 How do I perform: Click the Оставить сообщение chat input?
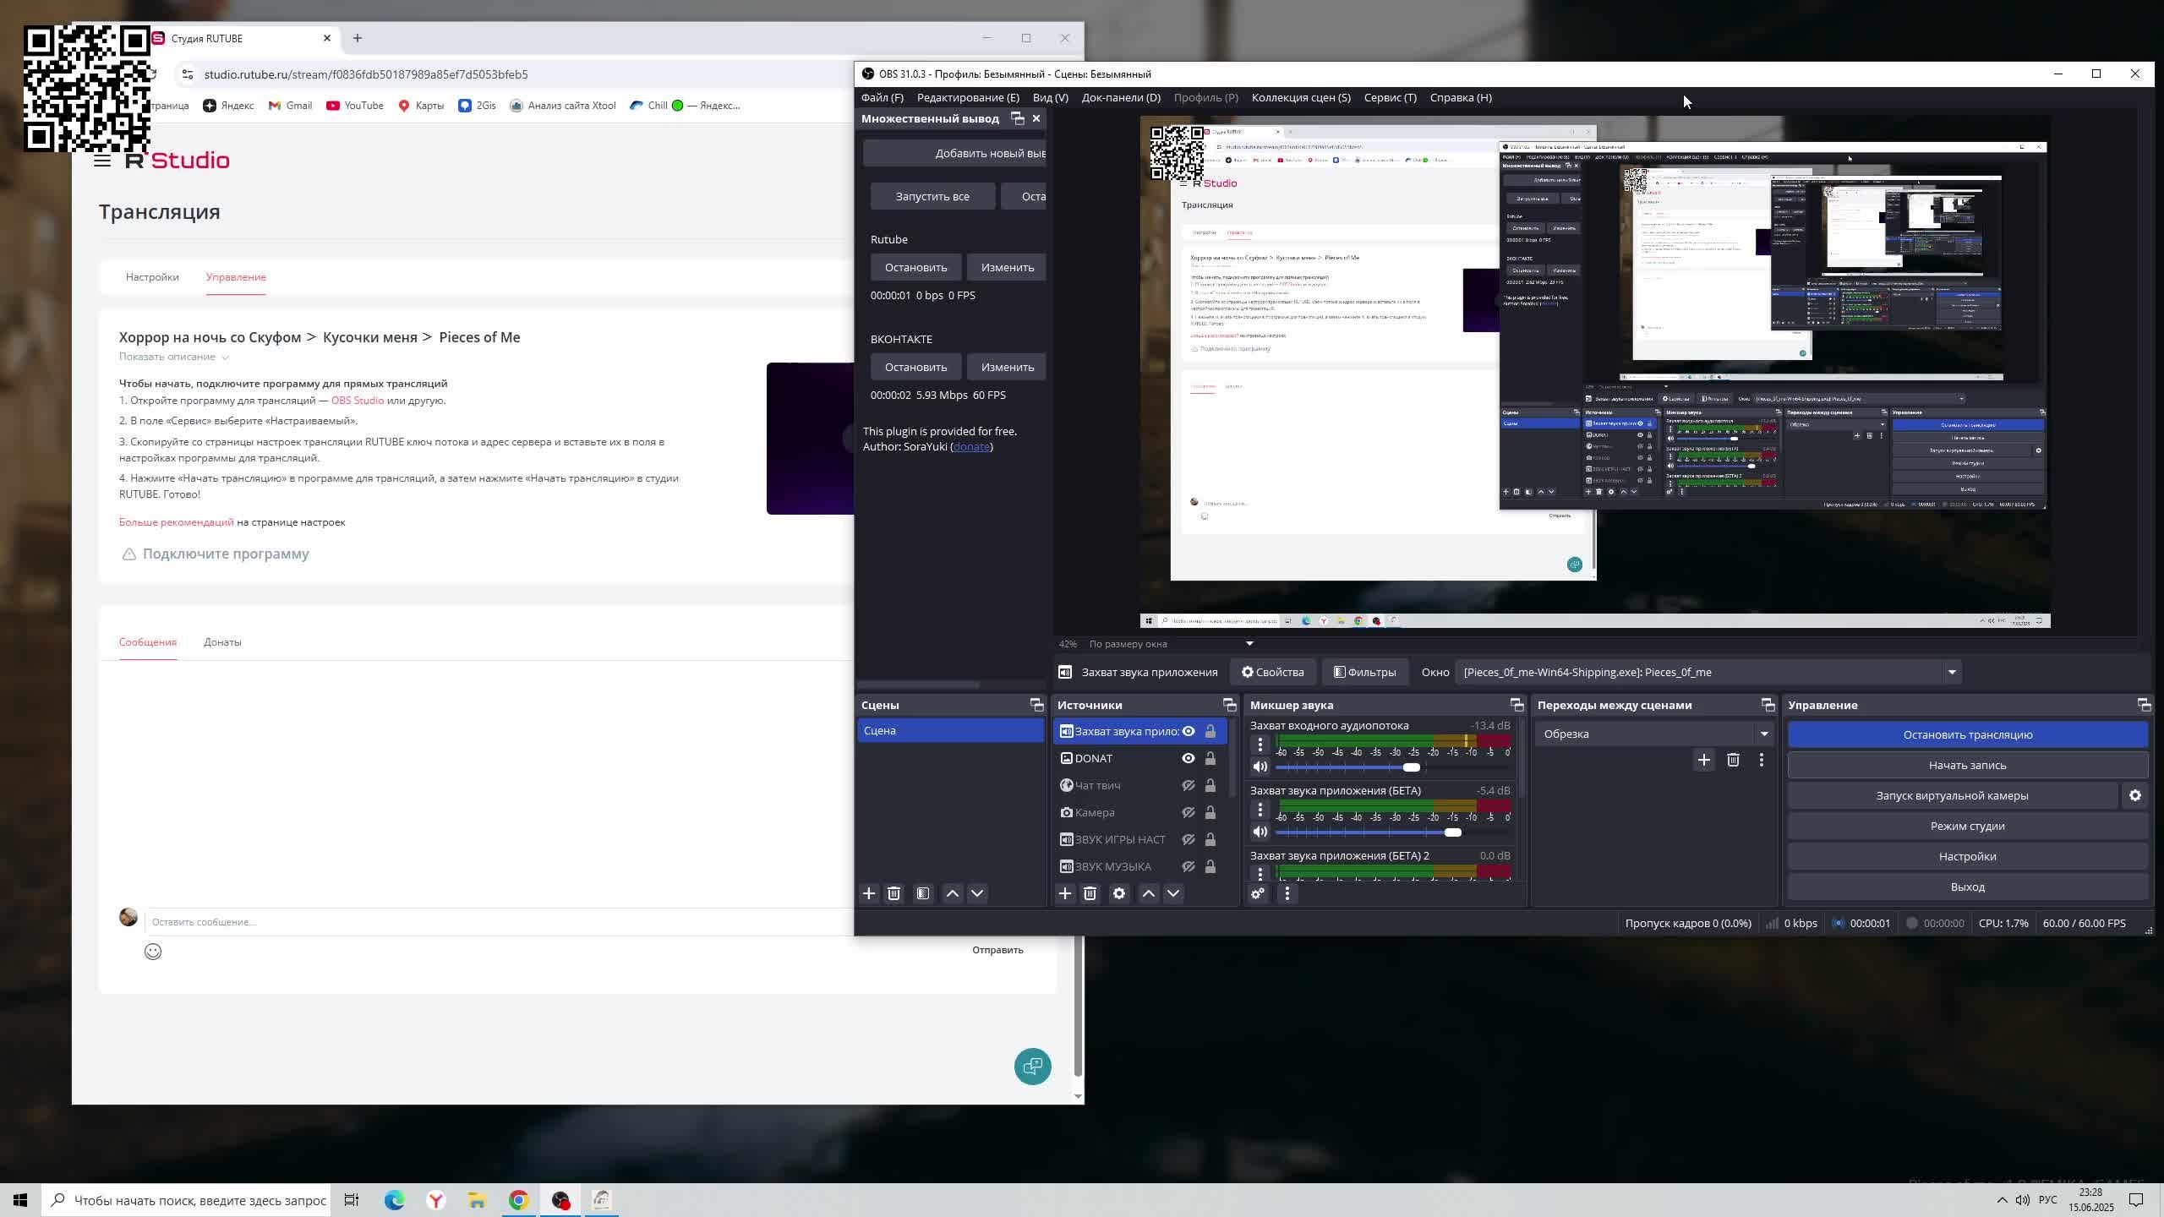coord(499,922)
